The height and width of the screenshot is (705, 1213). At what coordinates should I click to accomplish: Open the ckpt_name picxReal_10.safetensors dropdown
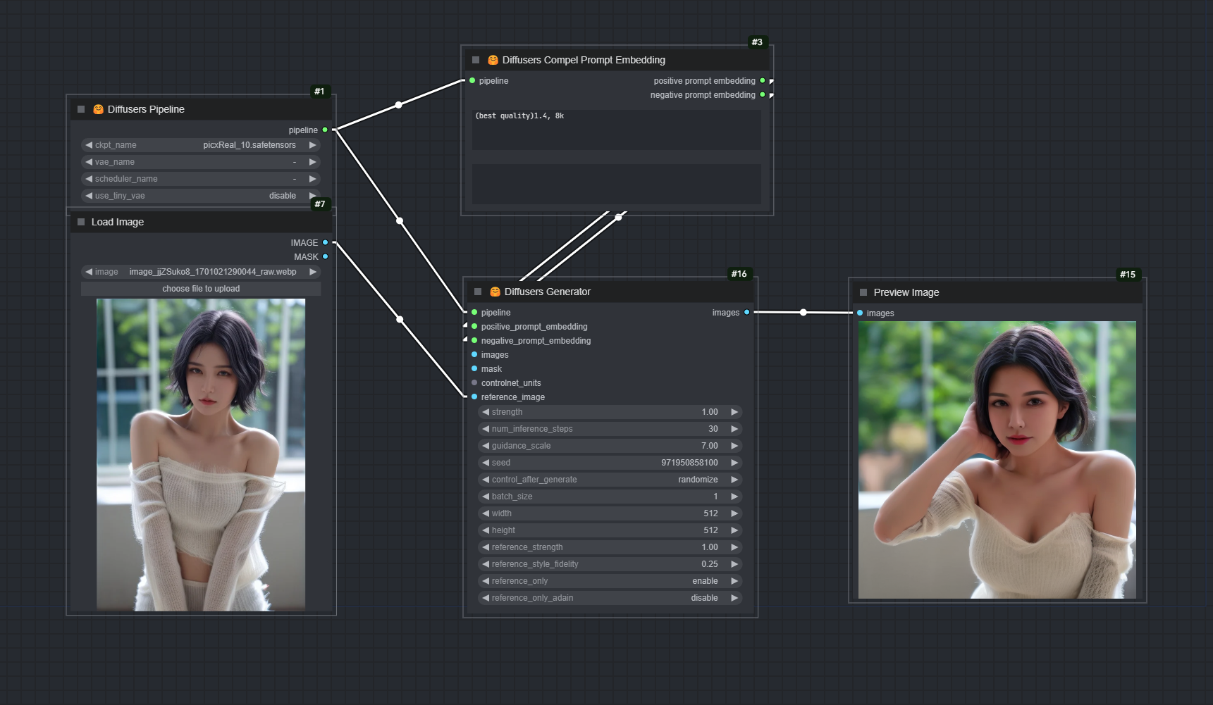(x=201, y=145)
